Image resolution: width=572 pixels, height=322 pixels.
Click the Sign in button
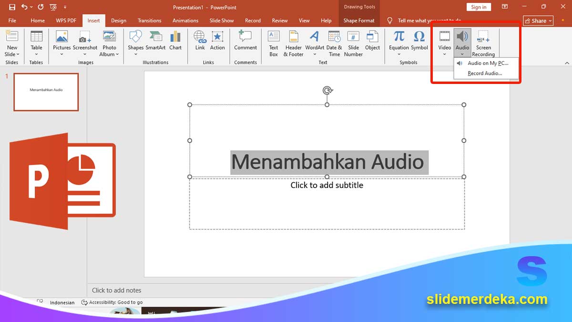click(x=479, y=7)
